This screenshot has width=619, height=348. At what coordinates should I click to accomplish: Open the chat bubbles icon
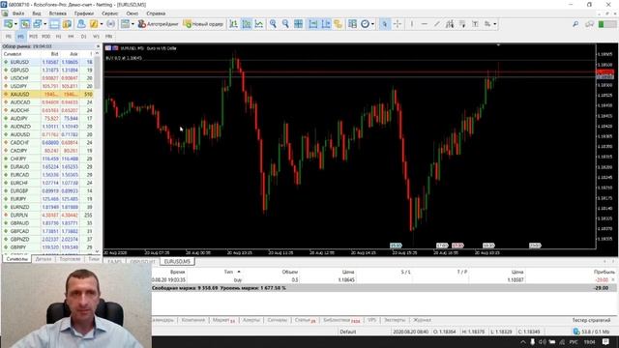click(x=590, y=24)
